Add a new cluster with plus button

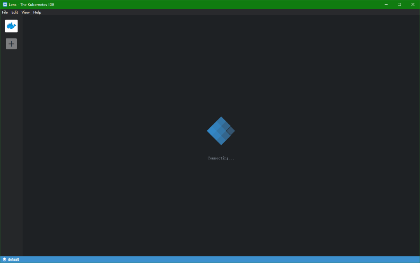pyautogui.click(x=11, y=44)
